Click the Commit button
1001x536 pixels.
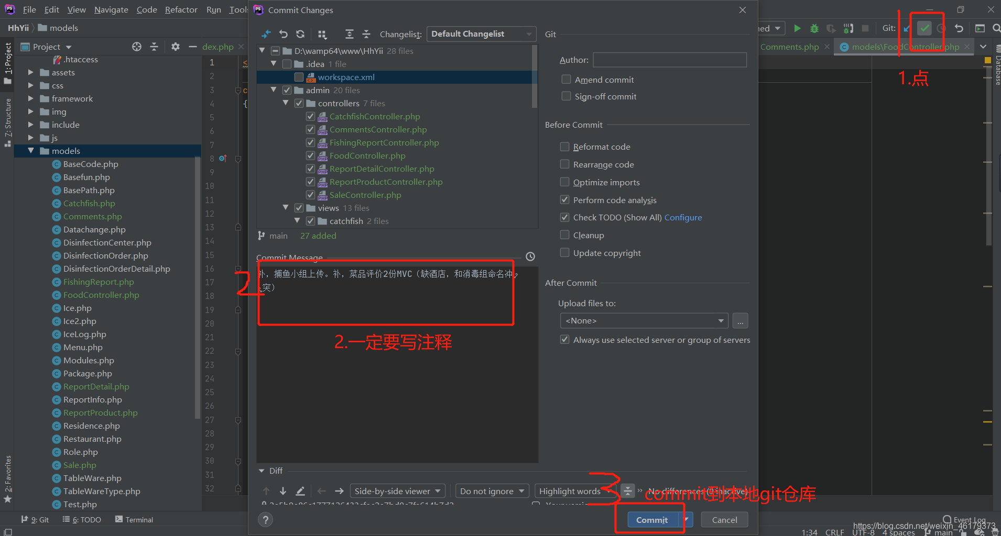pyautogui.click(x=651, y=519)
